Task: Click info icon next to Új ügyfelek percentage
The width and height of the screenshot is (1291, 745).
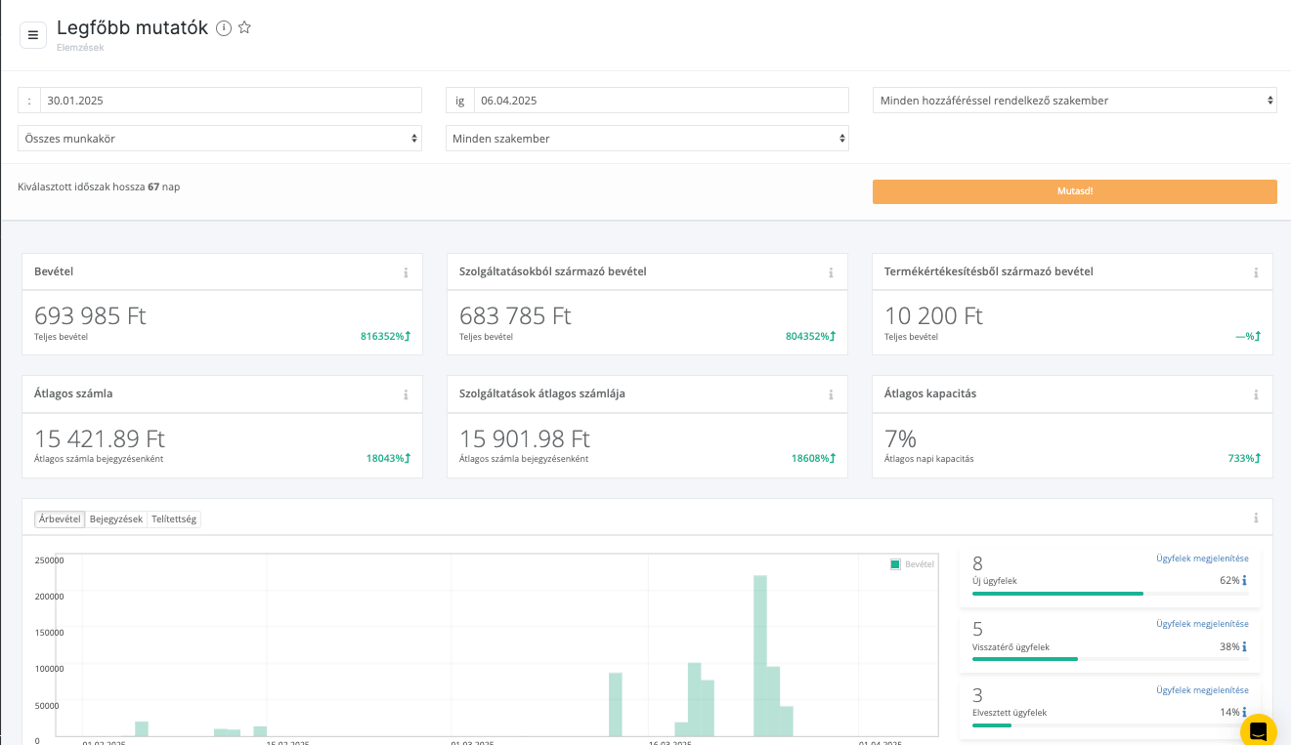Action: click(1244, 581)
